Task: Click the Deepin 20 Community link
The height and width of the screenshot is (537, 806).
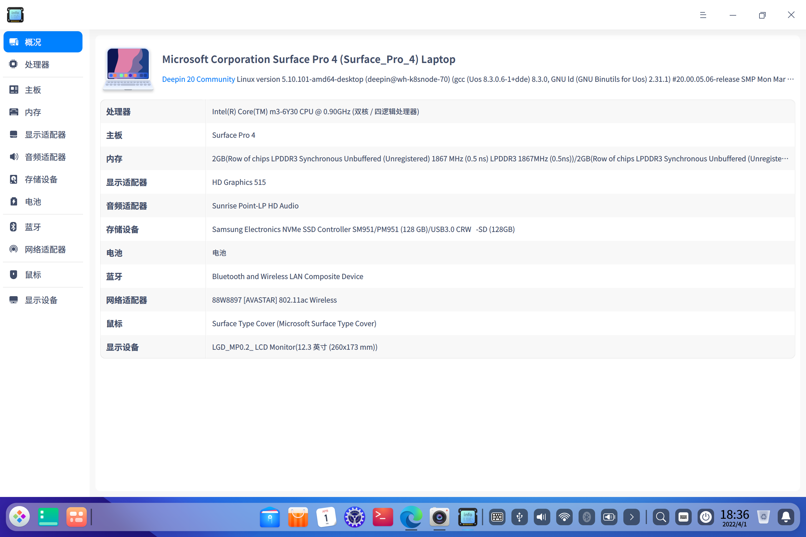Action: (x=198, y=79)
